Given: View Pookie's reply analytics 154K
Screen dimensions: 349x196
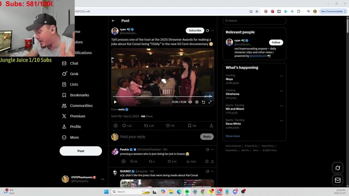Looking at the screenshot, I should pyautogui.click(x=191, y=161).
